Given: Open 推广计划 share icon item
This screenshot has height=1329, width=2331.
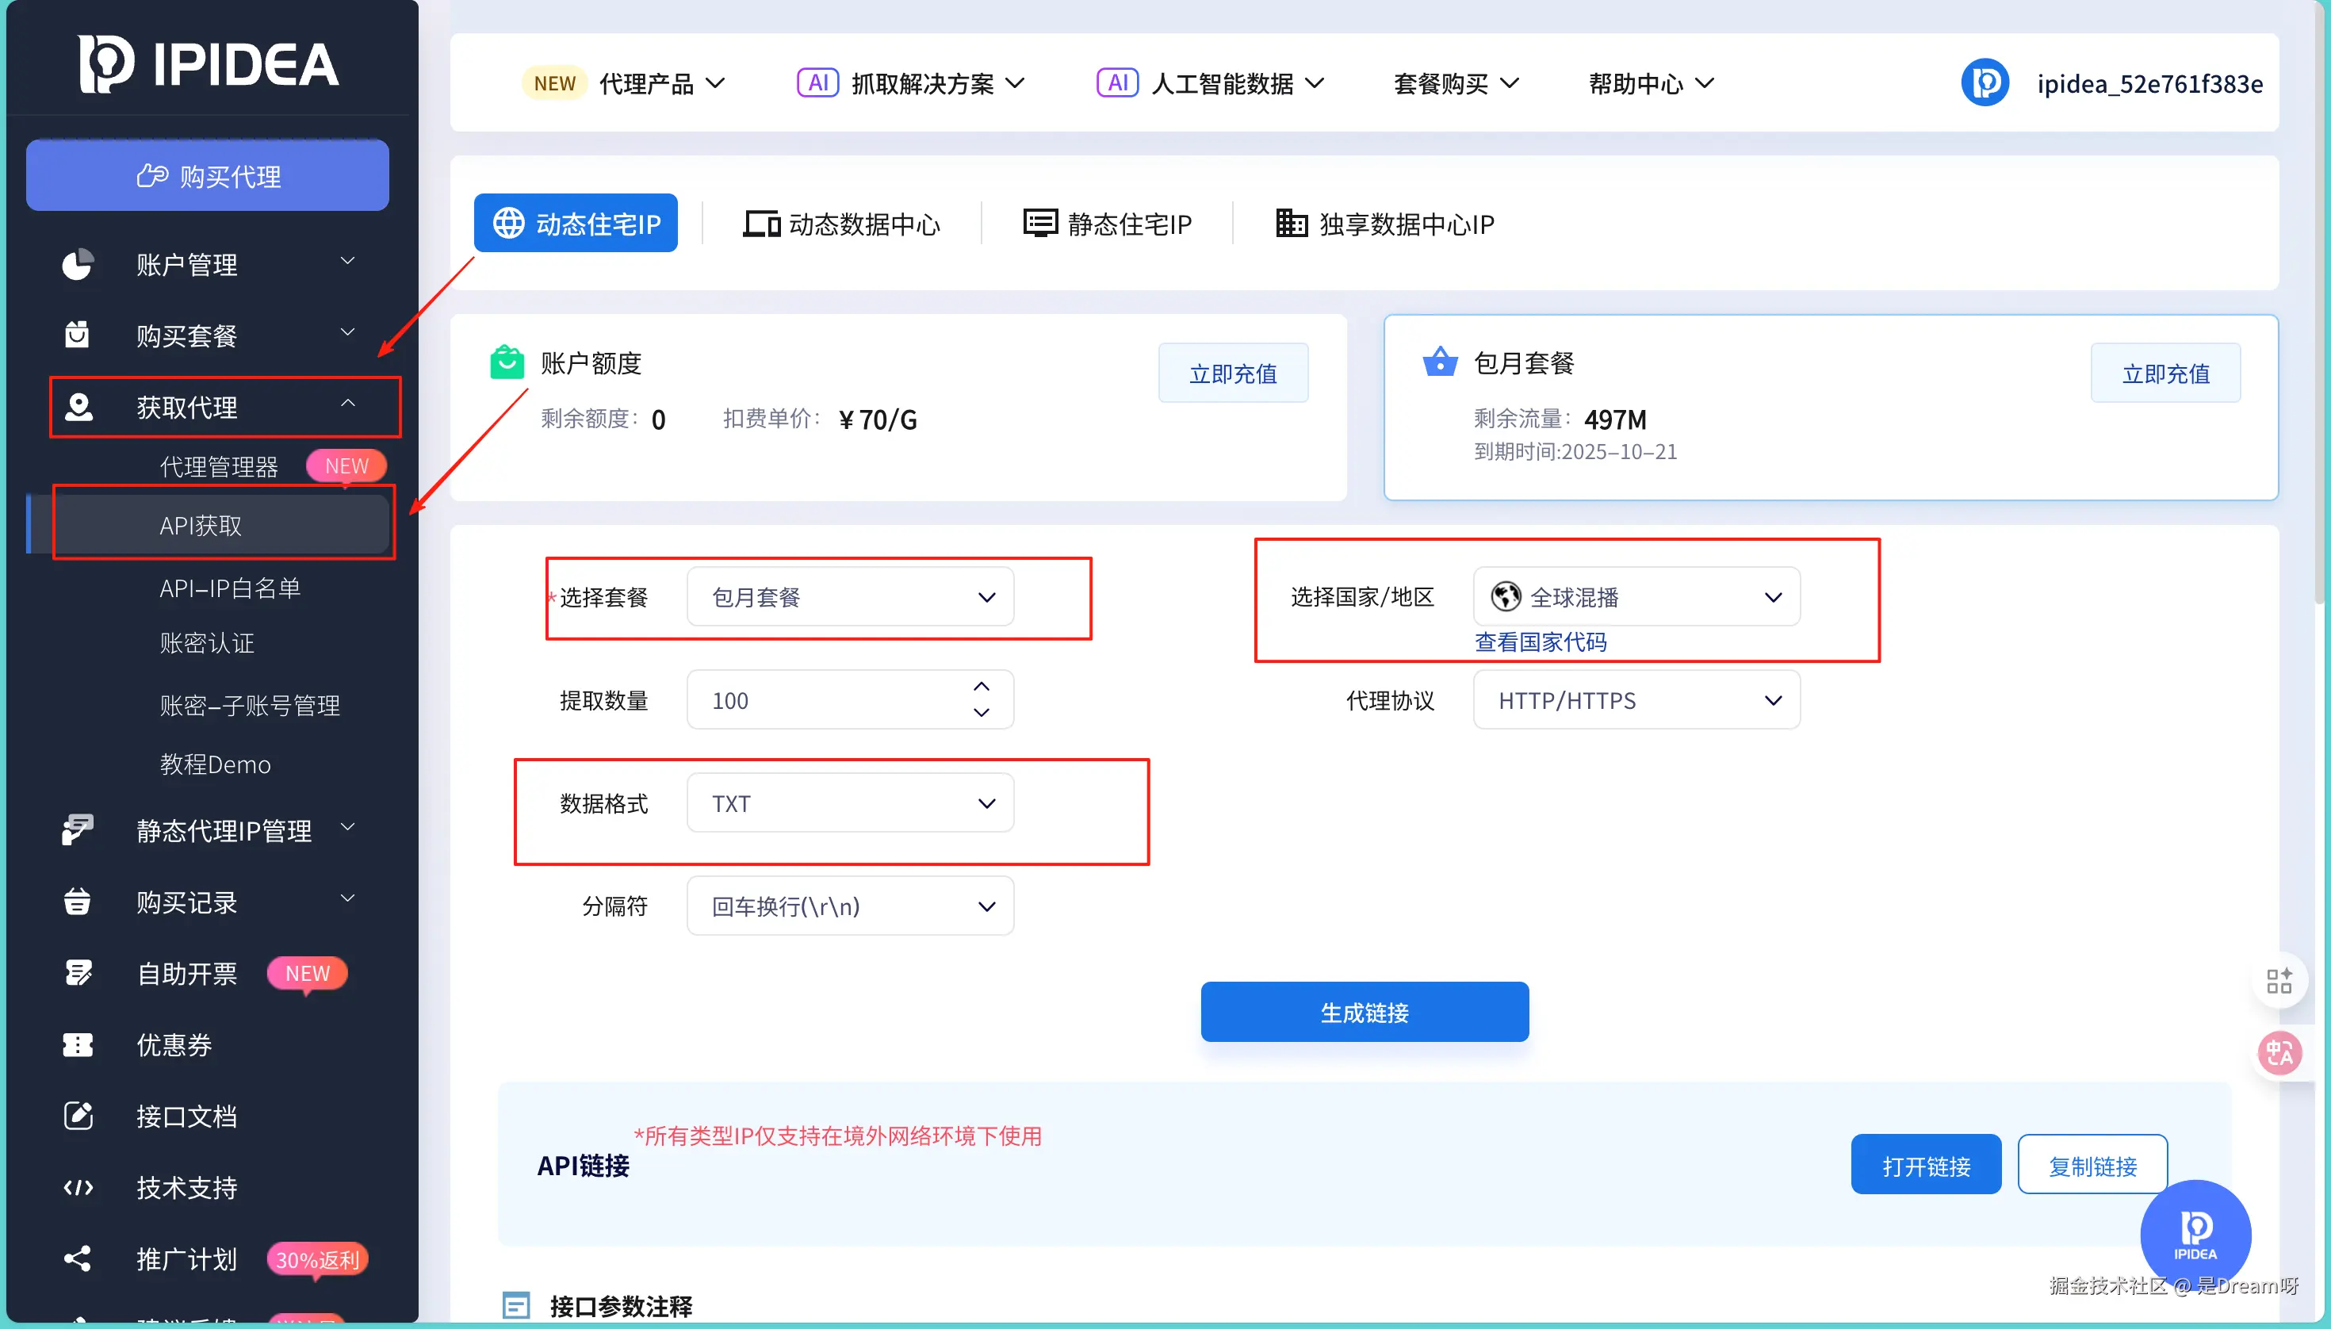Looking at the screenshot, I should pos(186,1258).
